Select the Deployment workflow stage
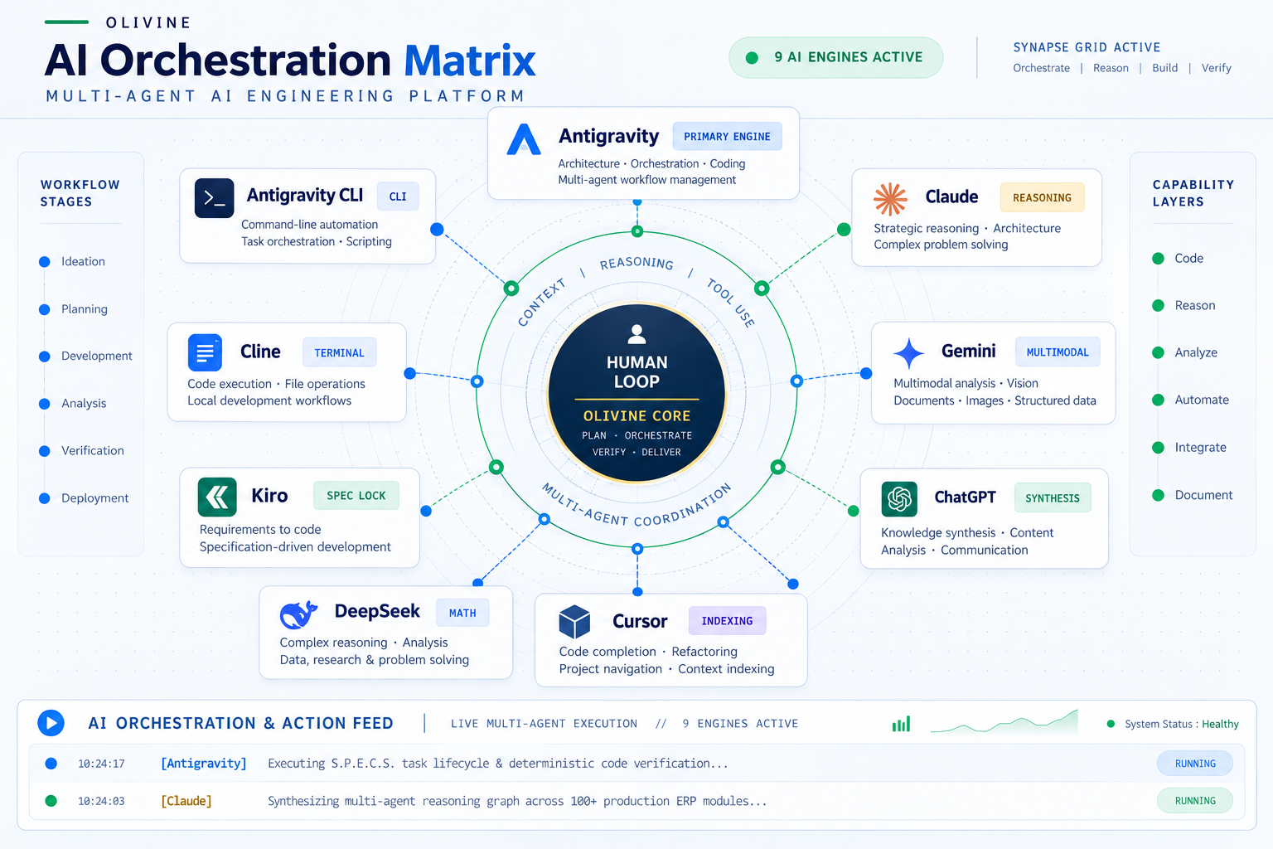1273x849 pixels. 84,497
